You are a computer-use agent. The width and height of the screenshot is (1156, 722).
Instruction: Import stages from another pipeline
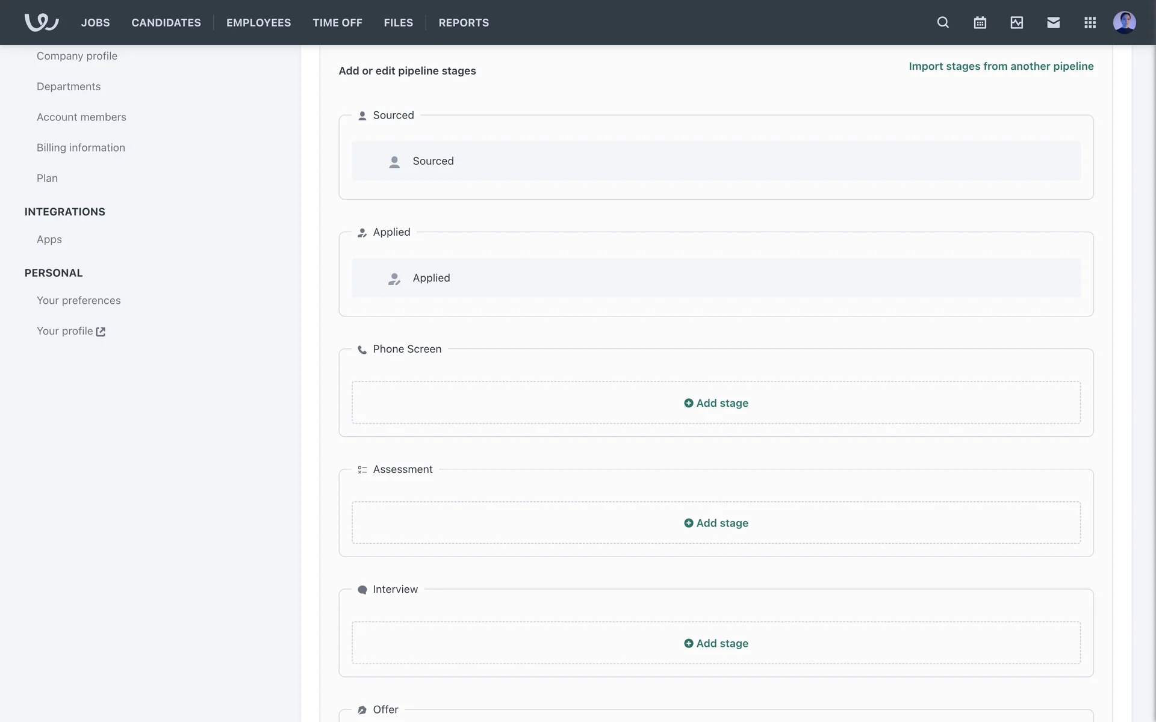click(1001, 66)
